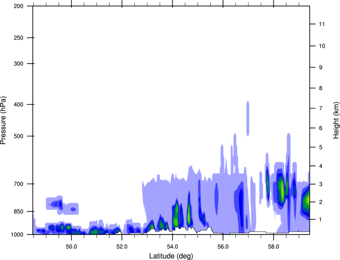Pick the 4 km height label

(x=320, y=166)
